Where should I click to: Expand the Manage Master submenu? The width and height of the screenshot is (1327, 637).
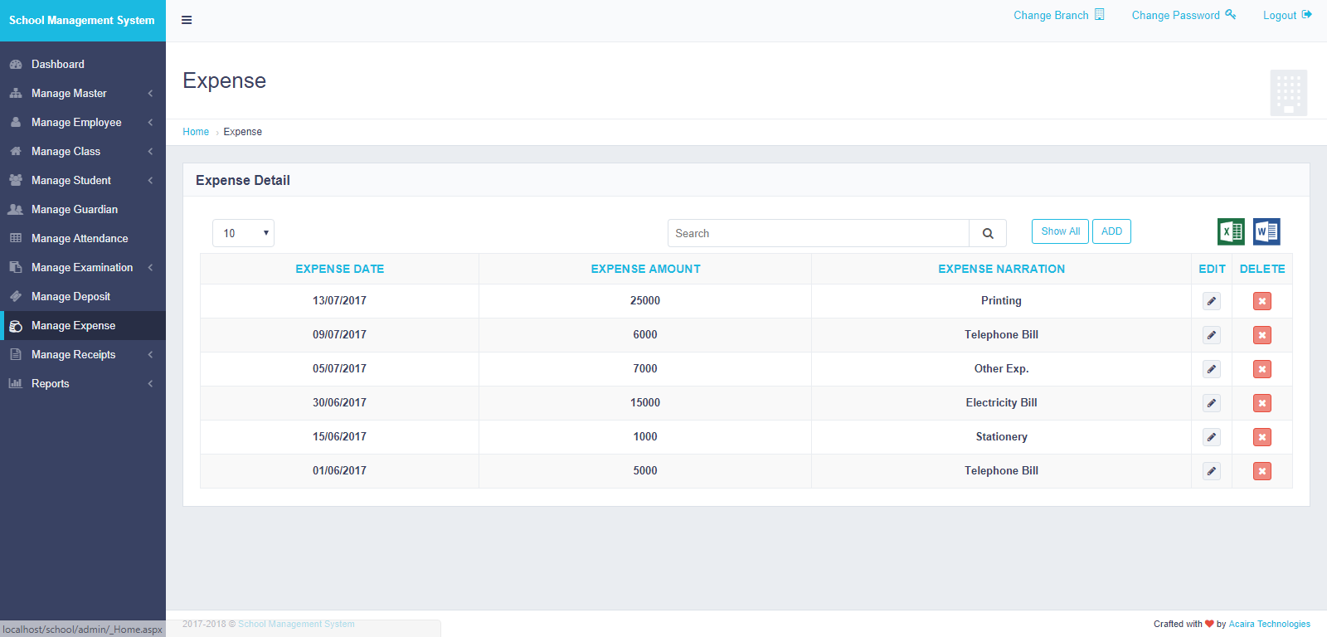[x=81, y=94]
